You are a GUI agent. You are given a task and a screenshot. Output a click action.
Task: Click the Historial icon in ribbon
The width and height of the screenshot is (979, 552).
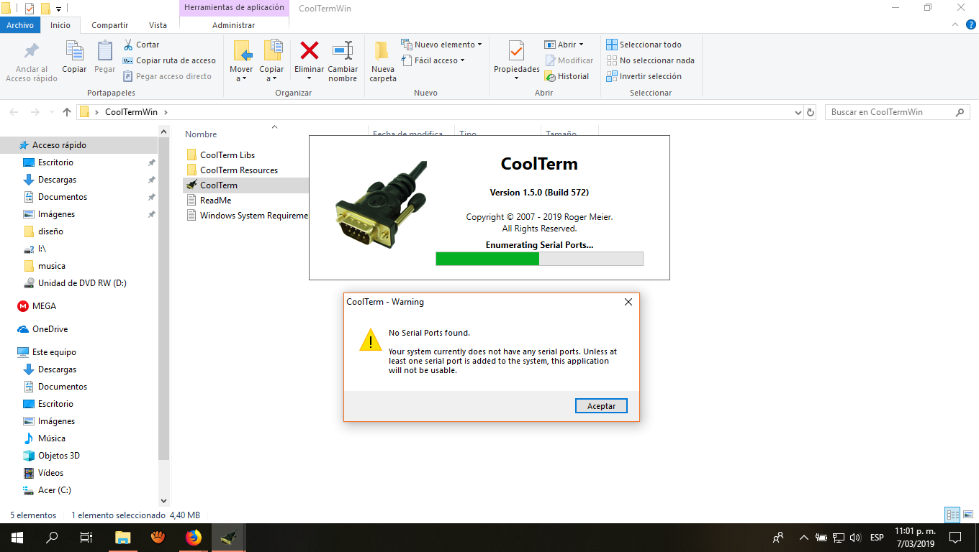click(551, 76)
